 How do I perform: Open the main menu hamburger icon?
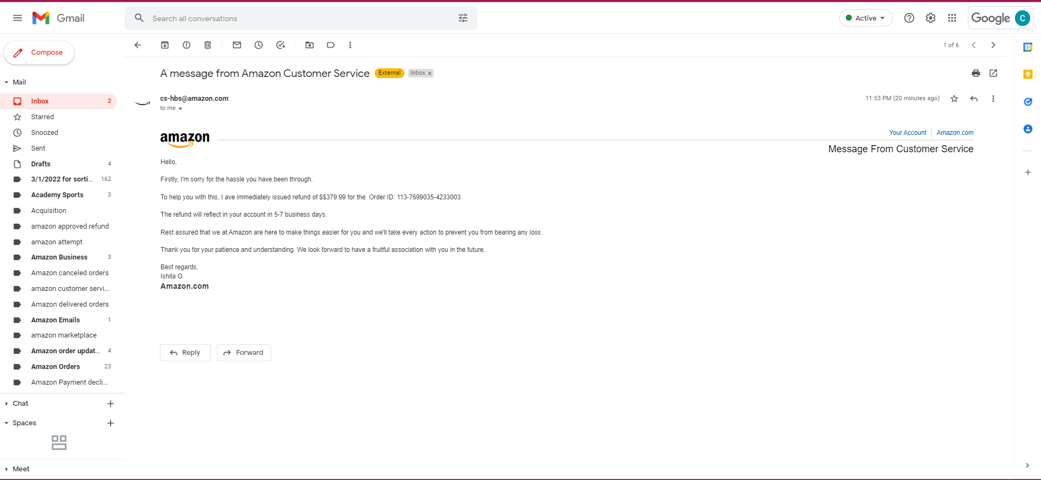[17, 18]
